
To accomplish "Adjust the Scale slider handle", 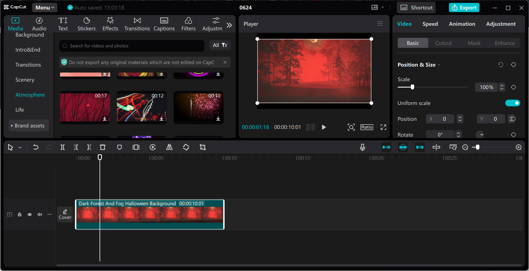I will pyautogui.click(x=412, y=87).
